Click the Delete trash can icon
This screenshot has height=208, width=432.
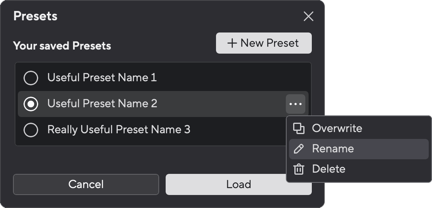click(x=299, y=169)
